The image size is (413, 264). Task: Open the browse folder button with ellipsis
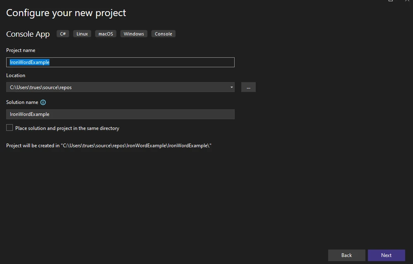pyautogui.click(x=248, y=87)
